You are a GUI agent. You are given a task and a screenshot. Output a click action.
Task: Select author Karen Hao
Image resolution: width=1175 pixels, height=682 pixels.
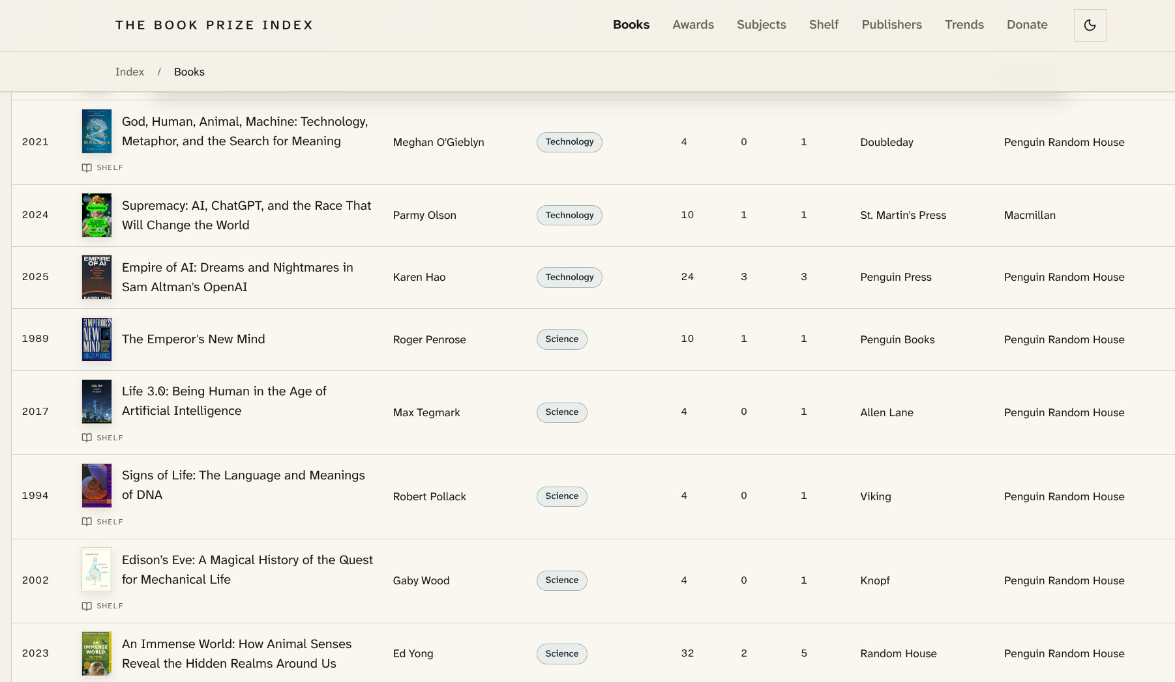(x=419, y=277)
